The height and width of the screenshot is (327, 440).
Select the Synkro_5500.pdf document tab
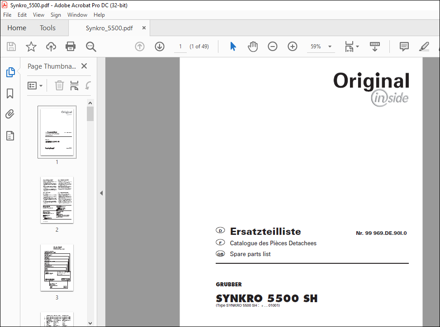click(109, 28)
